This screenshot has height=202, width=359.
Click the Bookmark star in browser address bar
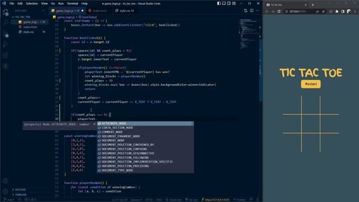[x=323, y=11]
